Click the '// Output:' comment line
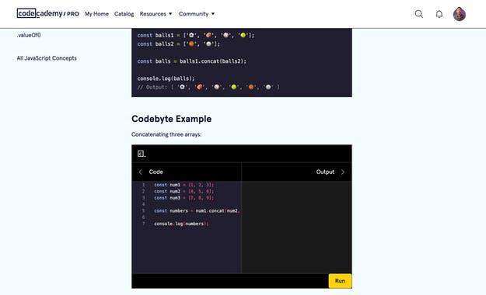Viewport: 486px width, 295px height. pyautogui.click(x=208, y=87)
